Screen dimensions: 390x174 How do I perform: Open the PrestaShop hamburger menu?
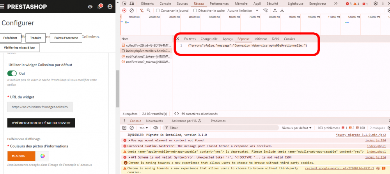click(x=2, y=7)
